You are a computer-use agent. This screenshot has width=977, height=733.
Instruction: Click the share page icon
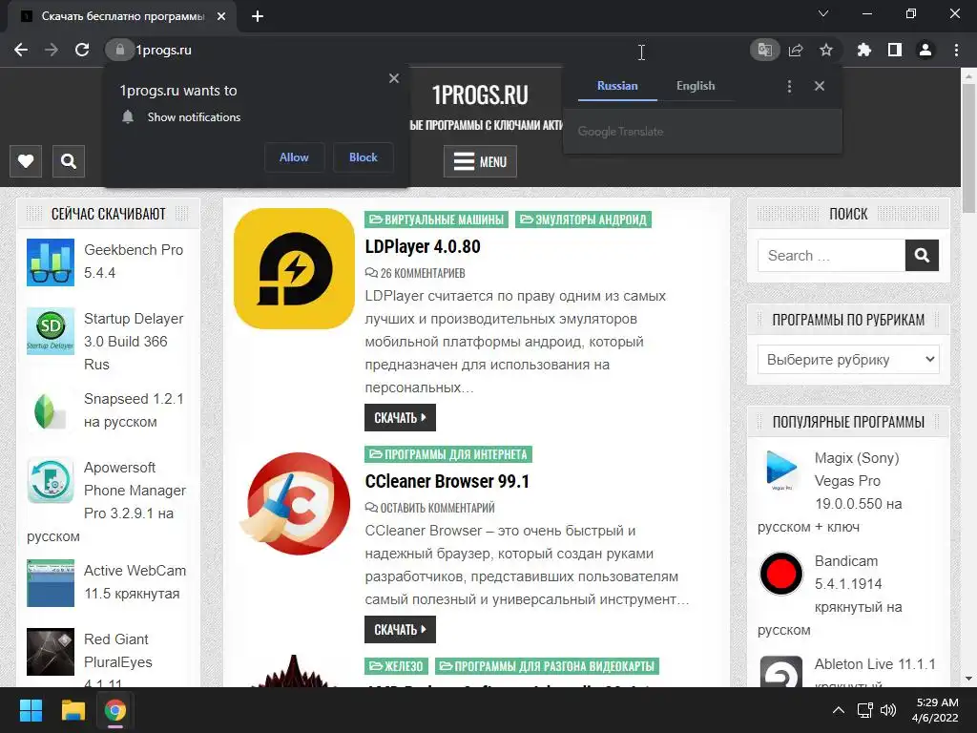796,50
